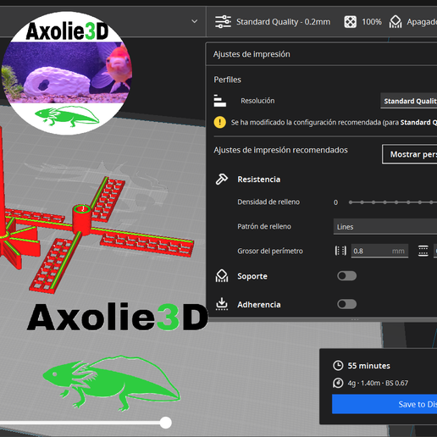This screenshot has height=437, width=437.
Task: Click the Ajustes de impresión recomendados label
Action: tap(280, 150)
